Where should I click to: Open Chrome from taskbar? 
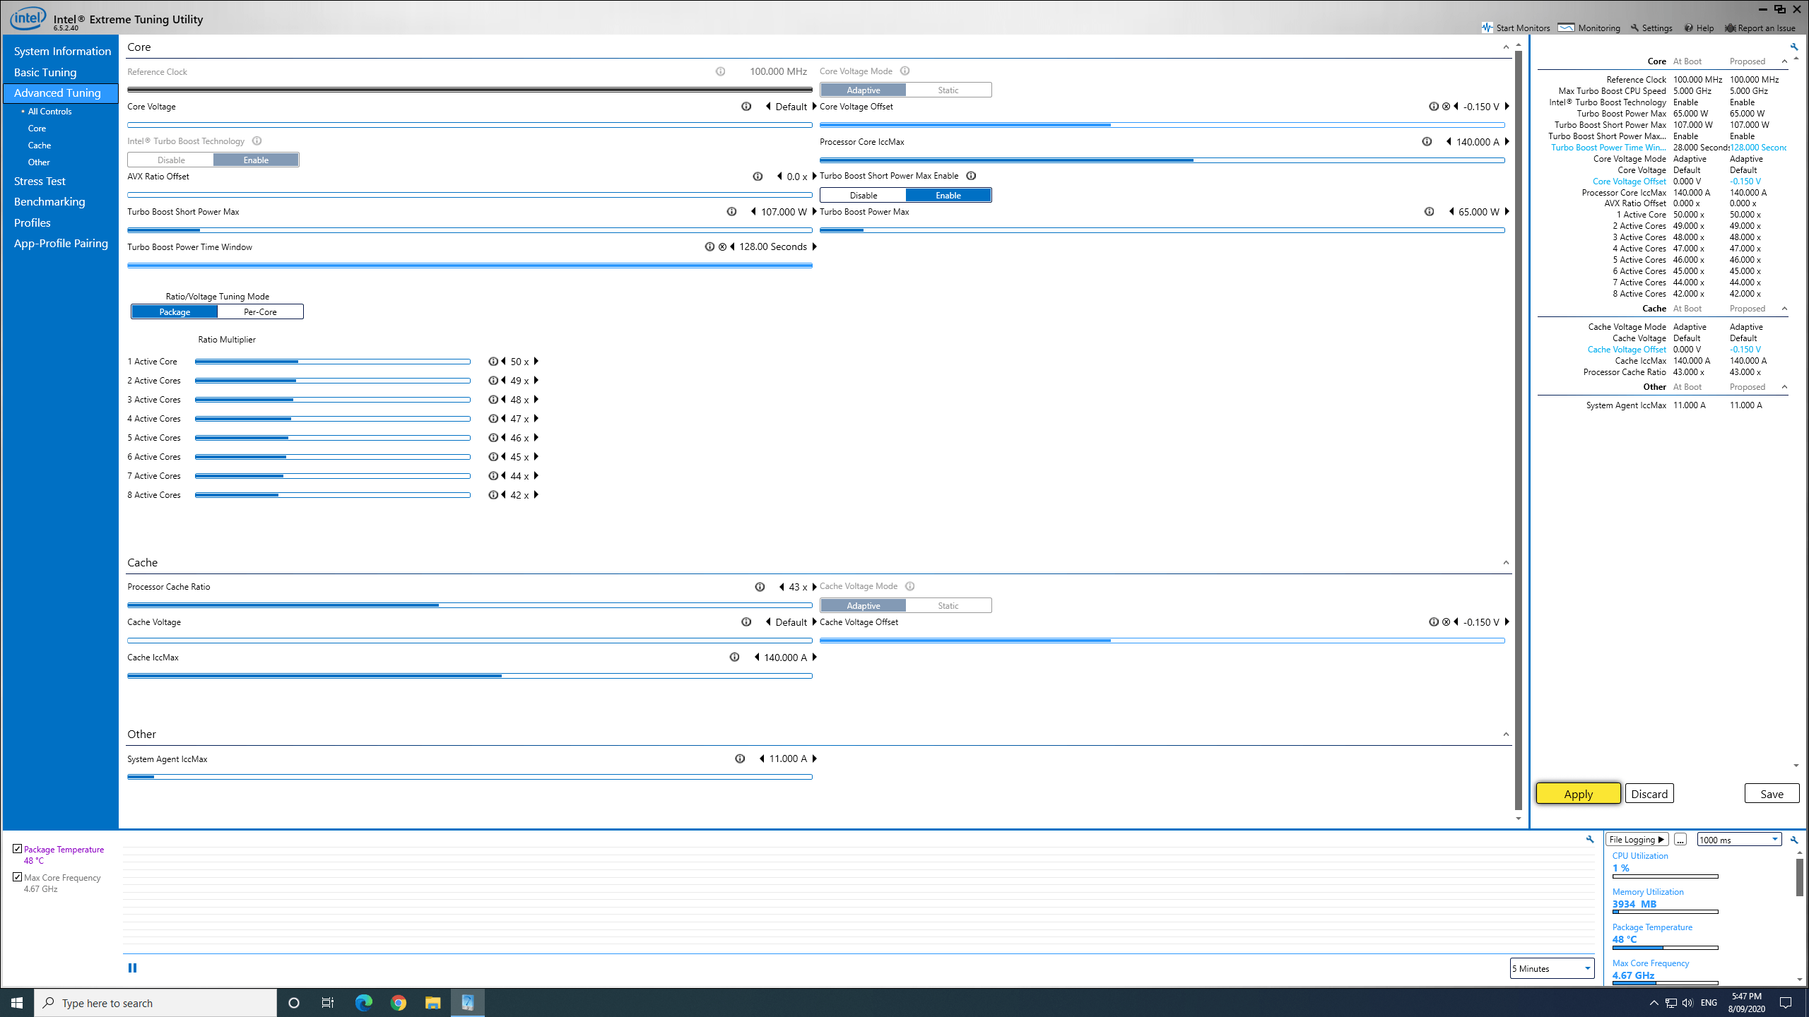[x=399, y=1003]
